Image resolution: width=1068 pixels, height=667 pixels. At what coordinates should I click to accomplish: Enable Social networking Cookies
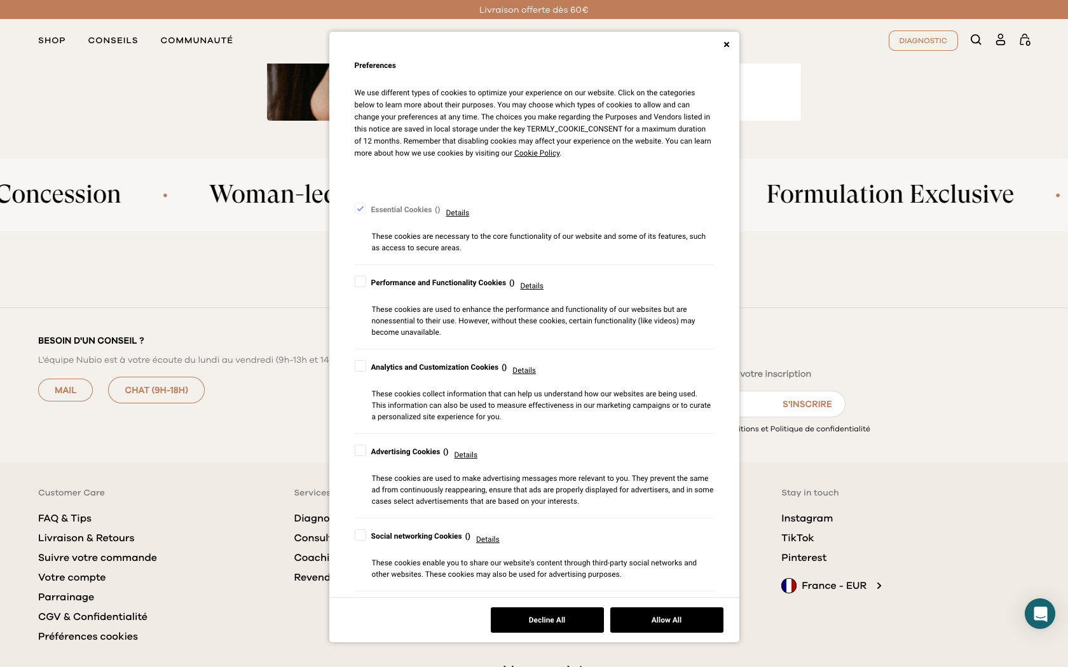click(x=360, y=535)
